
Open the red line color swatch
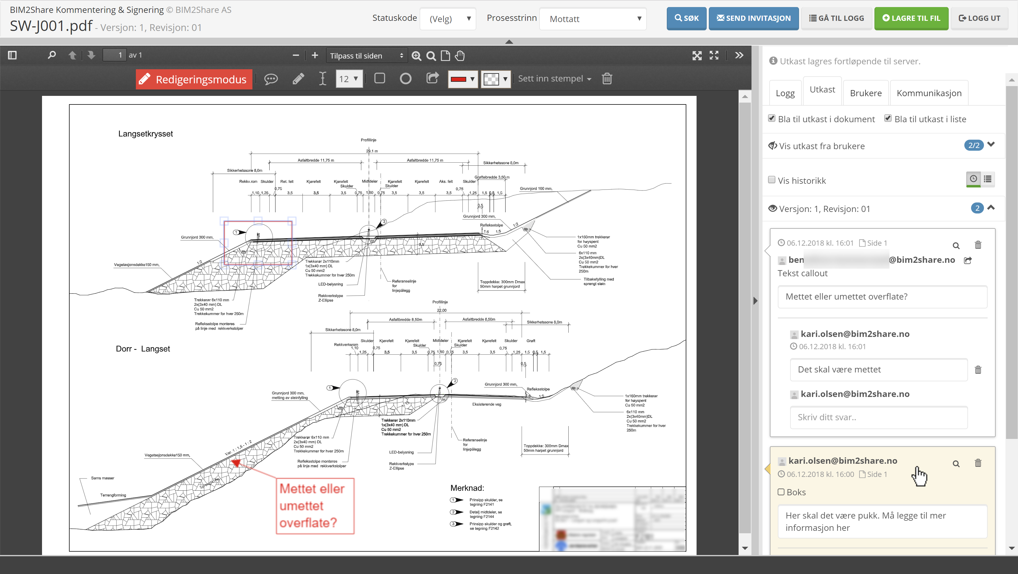point(462,79)
